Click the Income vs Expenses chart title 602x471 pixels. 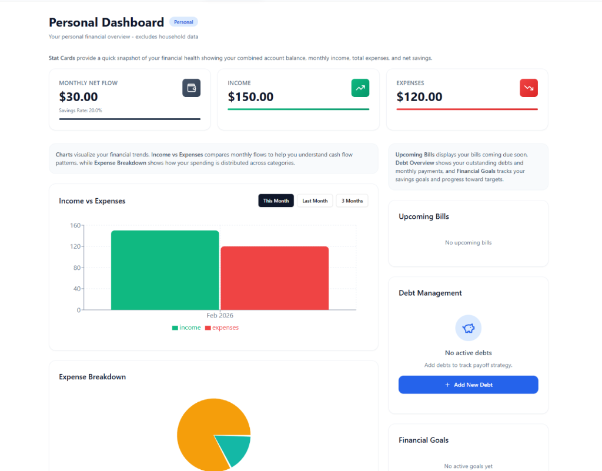click(x=92, y=201)
